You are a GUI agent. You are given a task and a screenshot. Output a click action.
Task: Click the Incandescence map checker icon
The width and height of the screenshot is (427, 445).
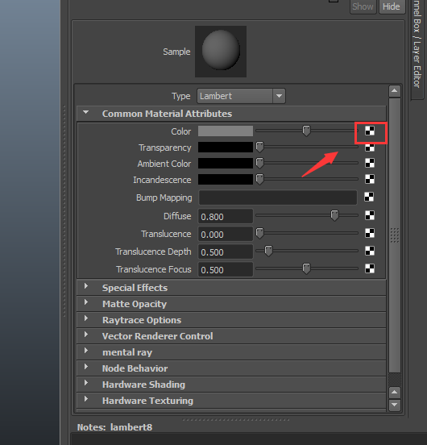(370, 179)
